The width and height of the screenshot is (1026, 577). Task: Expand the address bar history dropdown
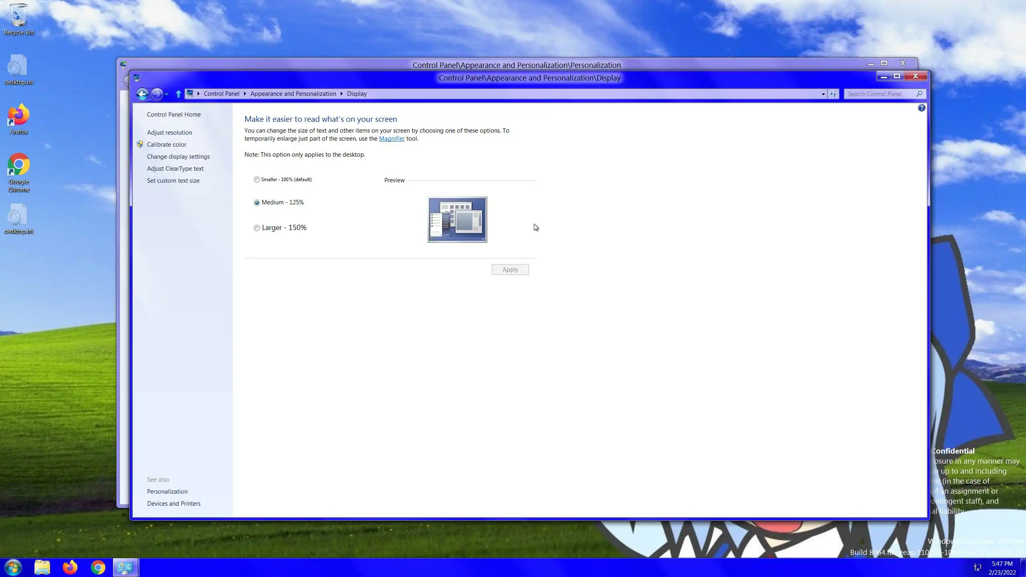(x=823, y=94)
